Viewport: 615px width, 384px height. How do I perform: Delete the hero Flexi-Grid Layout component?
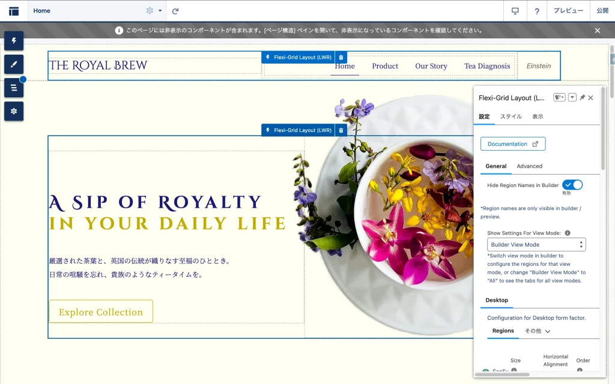pyautogui.click(x=341, y=130)
